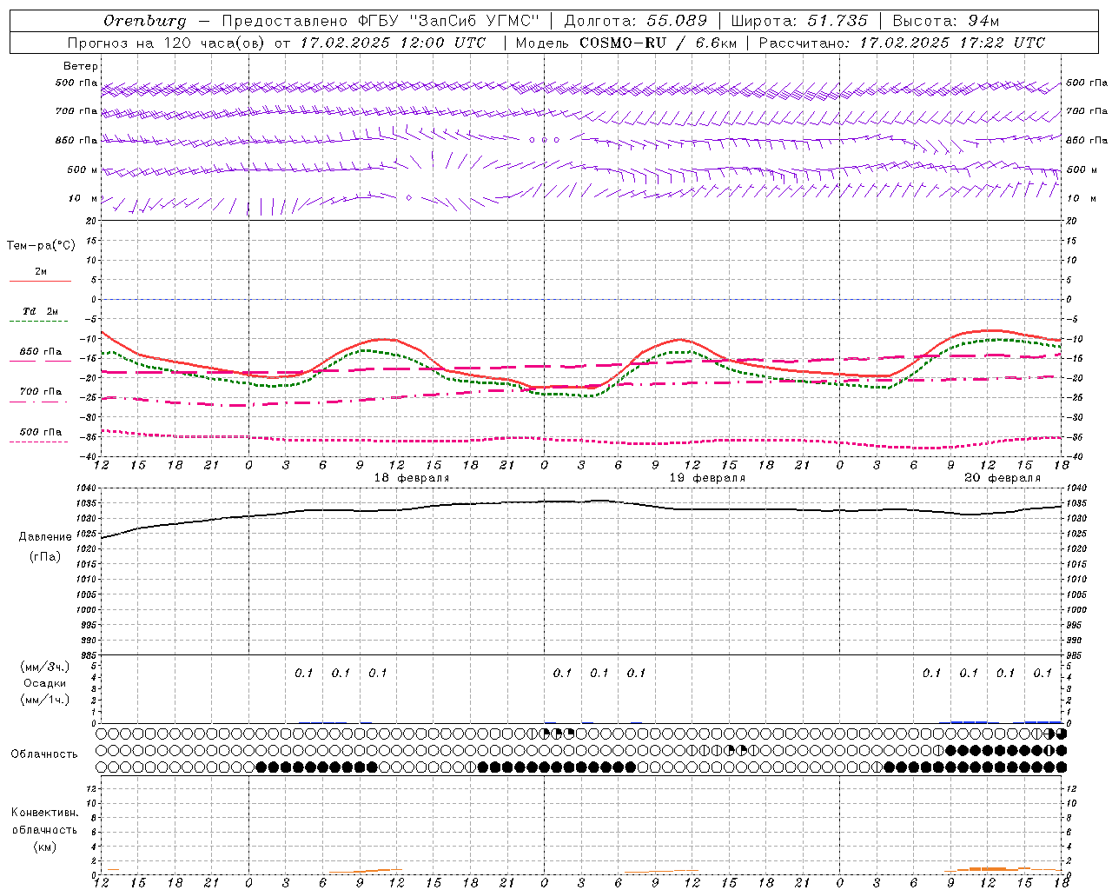
Task: Select the 18 февраля date label
Action: (412, 478)
